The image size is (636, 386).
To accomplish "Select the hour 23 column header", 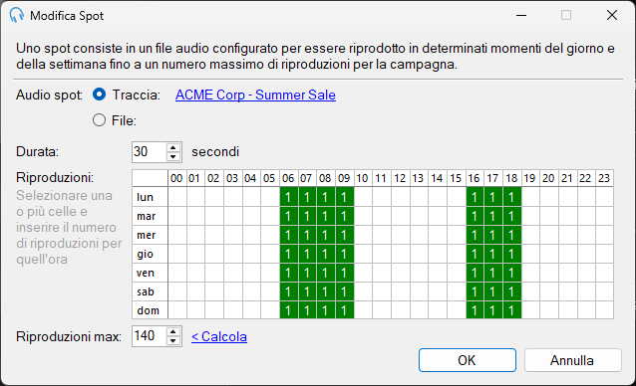I will point(604,178).
